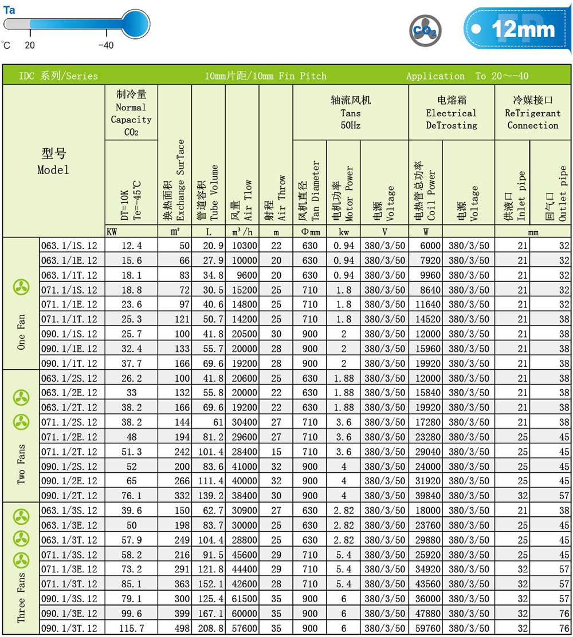
Task: Select model '063.1/3T.12'
Action: [x=69, y=540]
